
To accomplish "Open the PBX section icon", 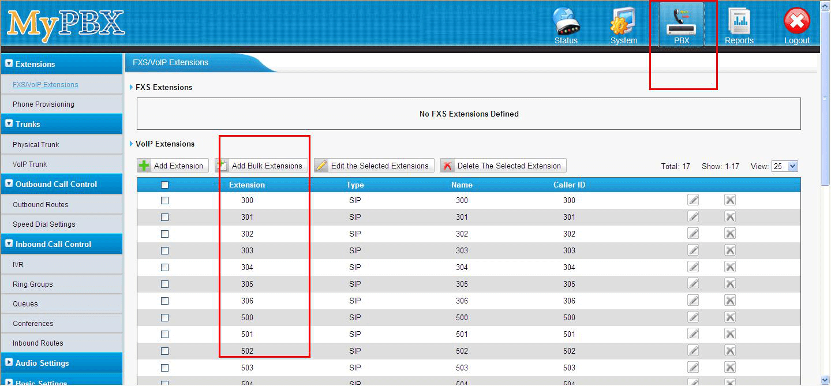I will [682, 25].
